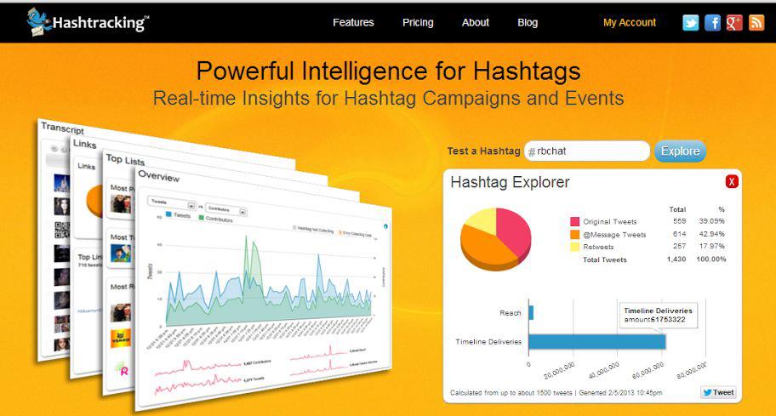Click the @Message Tweets orange legend swatch
Screen dimensions: 776x416
point(574,234)
